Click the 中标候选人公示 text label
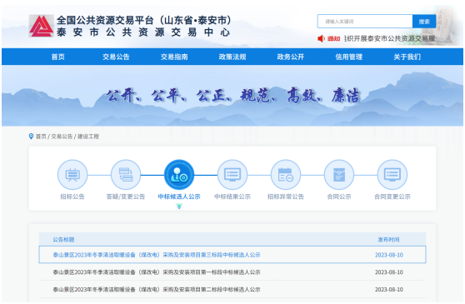The height and width of the screenshot is (304, 465). coord(179,197)
